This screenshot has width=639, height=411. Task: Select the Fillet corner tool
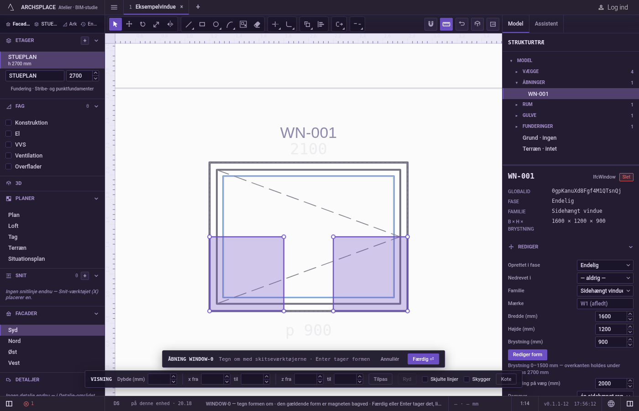tap(289, 24)
